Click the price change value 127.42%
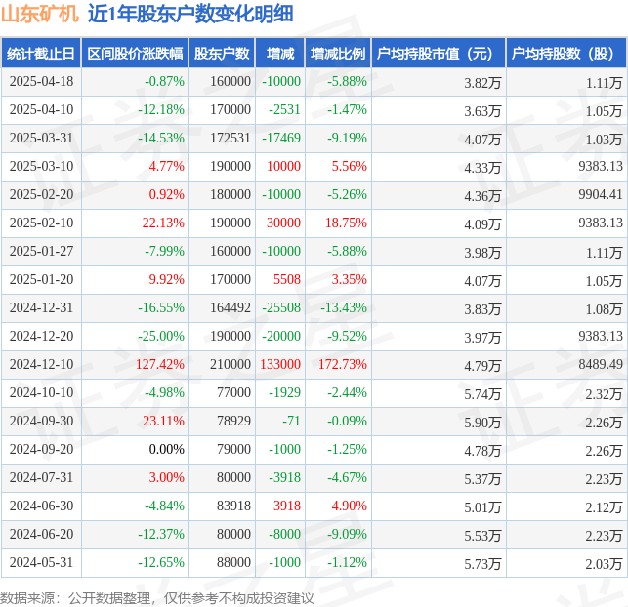Image resolution: width=628 pixels, height=607 pixels. click(x=160, y=365)
